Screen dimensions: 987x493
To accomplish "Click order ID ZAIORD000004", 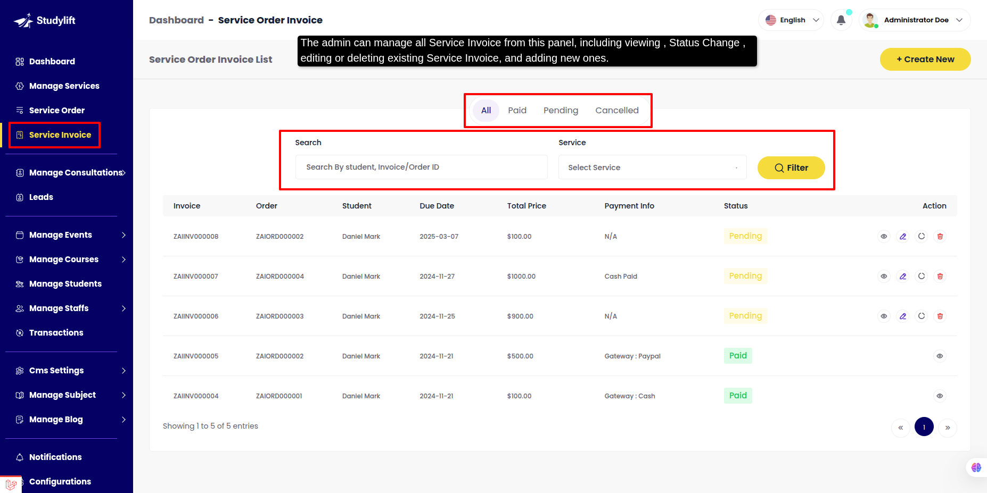I will click(280, 277).
